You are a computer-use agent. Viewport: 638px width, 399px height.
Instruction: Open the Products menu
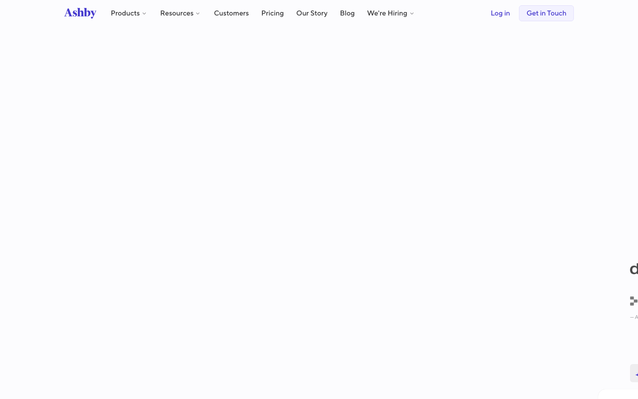point(125,13)
